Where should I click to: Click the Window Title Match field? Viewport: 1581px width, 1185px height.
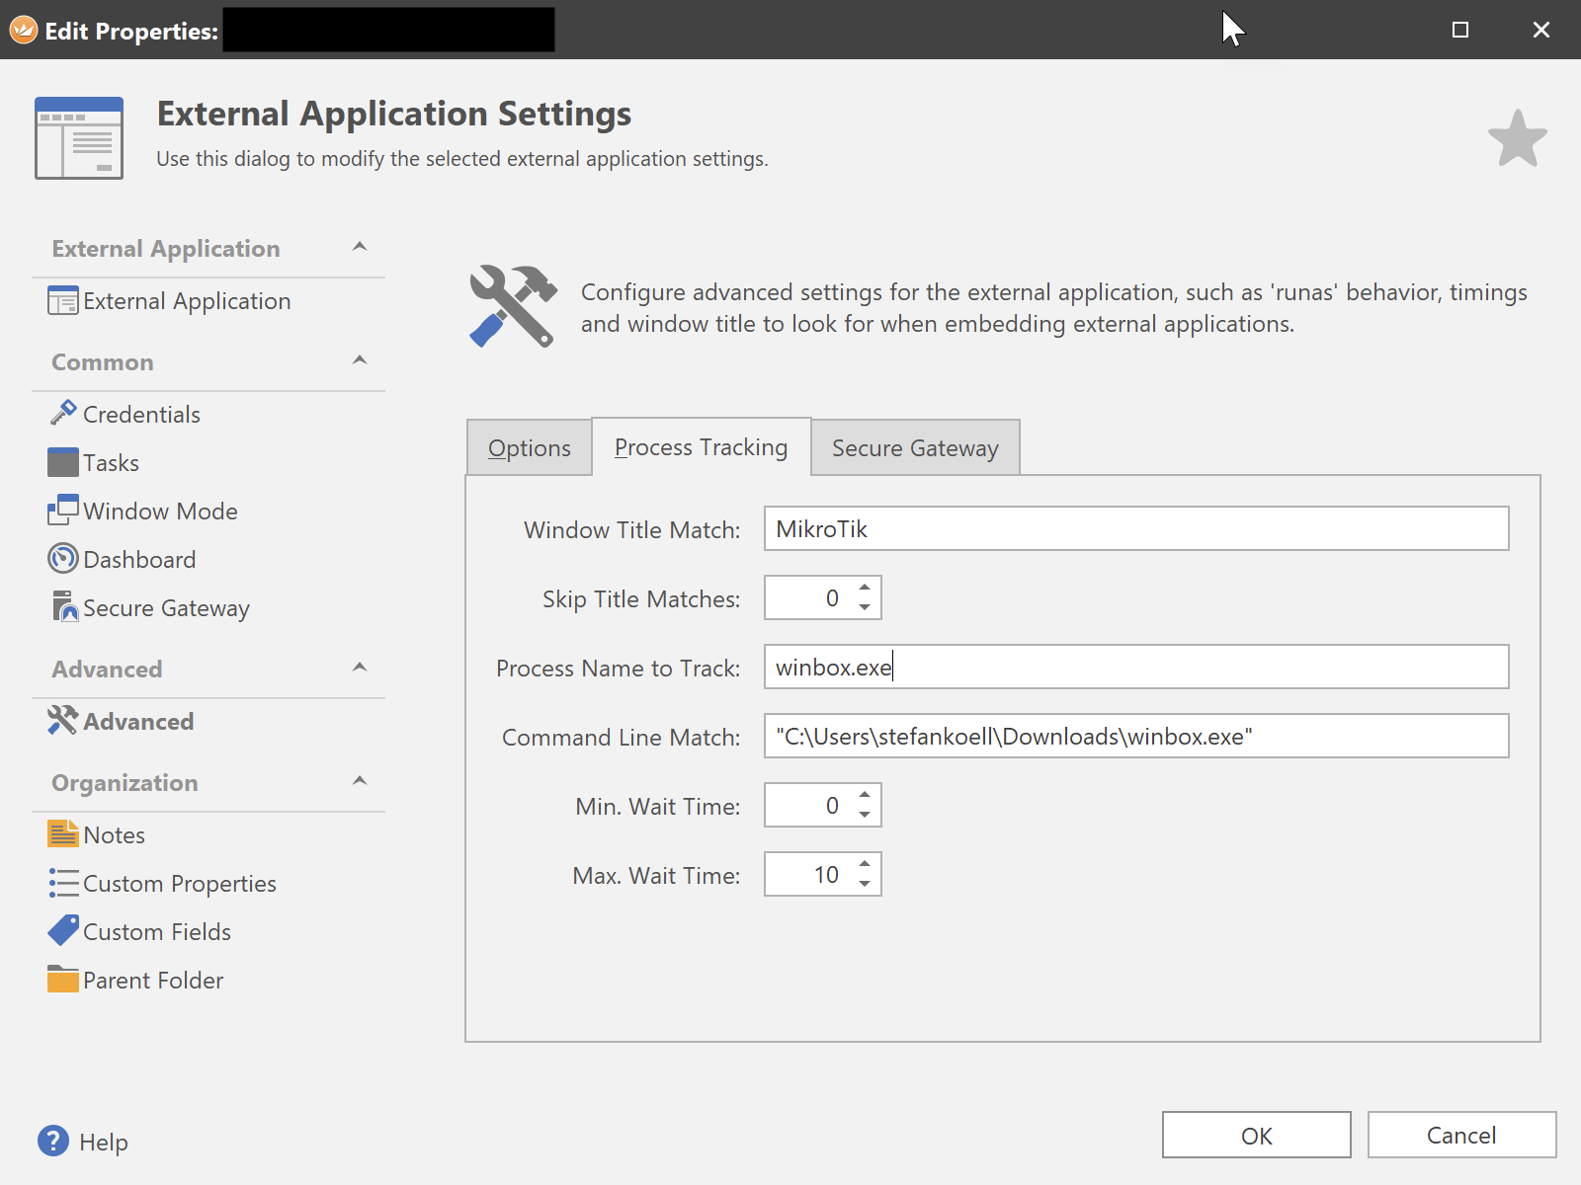tap(1135, 529)
